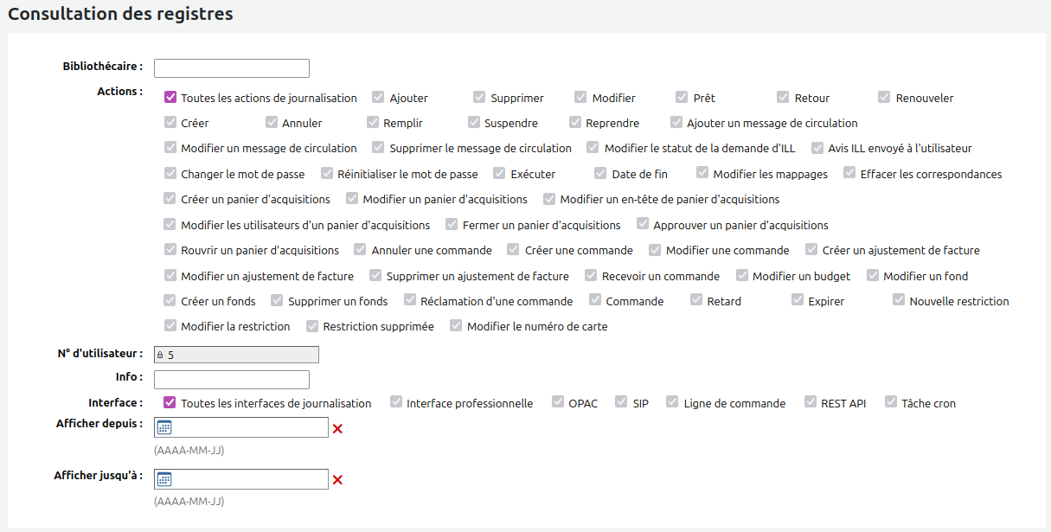Uncheck Toutes les interfaces de journalisation
This screenshot has width=1051, height=532.
[x=170, y=403]
